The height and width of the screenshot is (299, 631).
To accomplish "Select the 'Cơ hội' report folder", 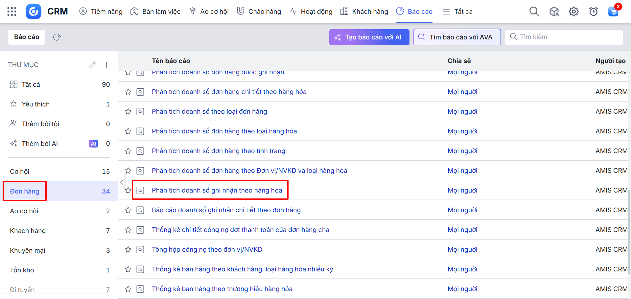I will pos(20,172).
